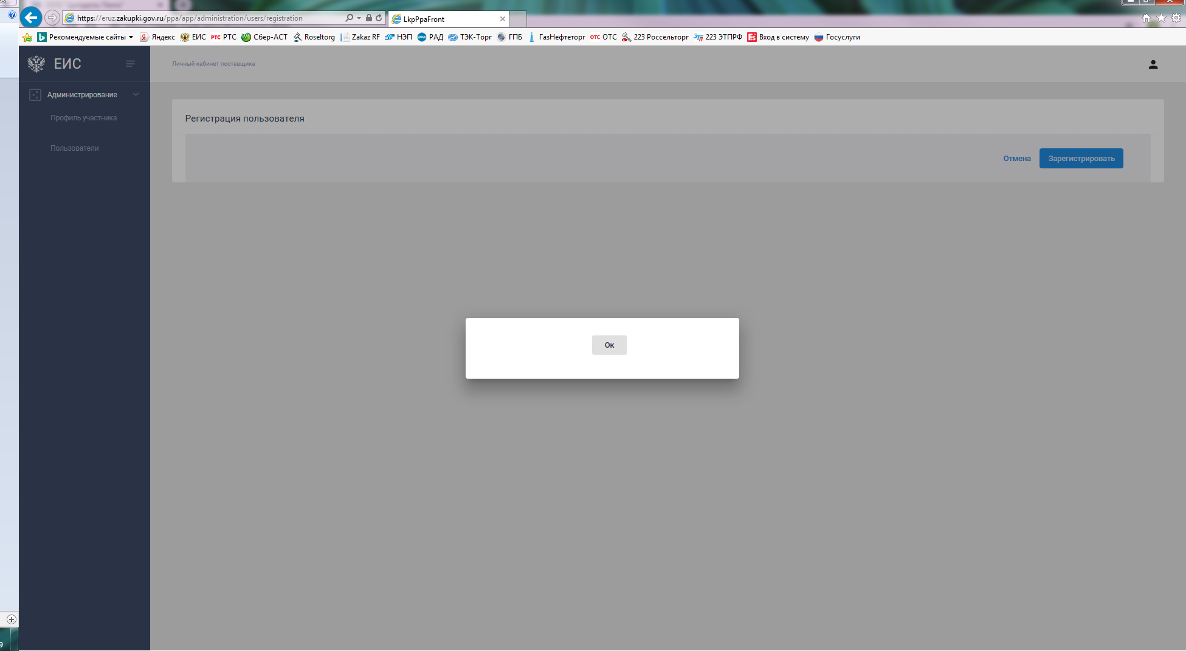
Task: Open the address bar search dropdown arrow
Action: coord(359,18)
